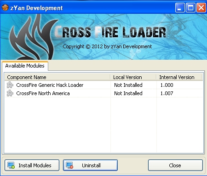Select the CrossFire Generic Hack Loader row
The width and height of the screenshot is (207, 176).
[103, 85]
